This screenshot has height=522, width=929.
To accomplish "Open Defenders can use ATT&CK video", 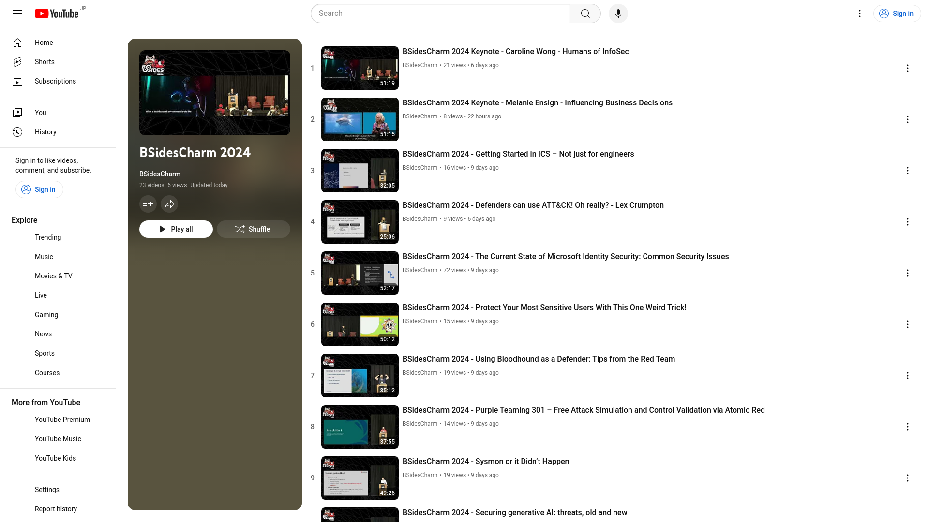I will pos(533,205).
